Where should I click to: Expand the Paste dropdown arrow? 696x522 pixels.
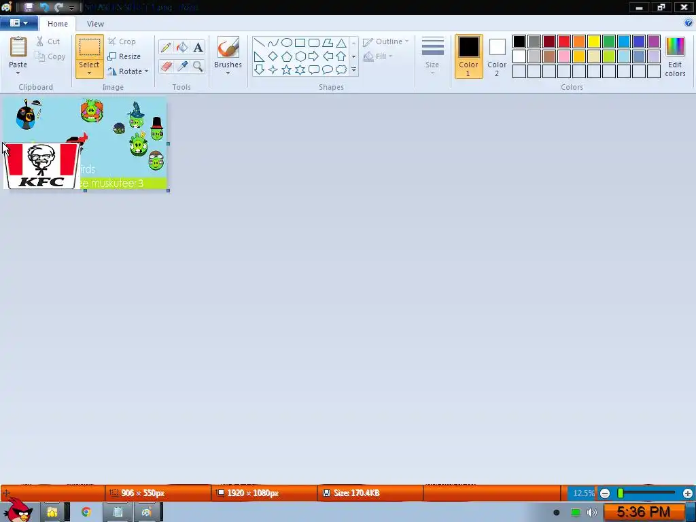click(x=18, y=73)
